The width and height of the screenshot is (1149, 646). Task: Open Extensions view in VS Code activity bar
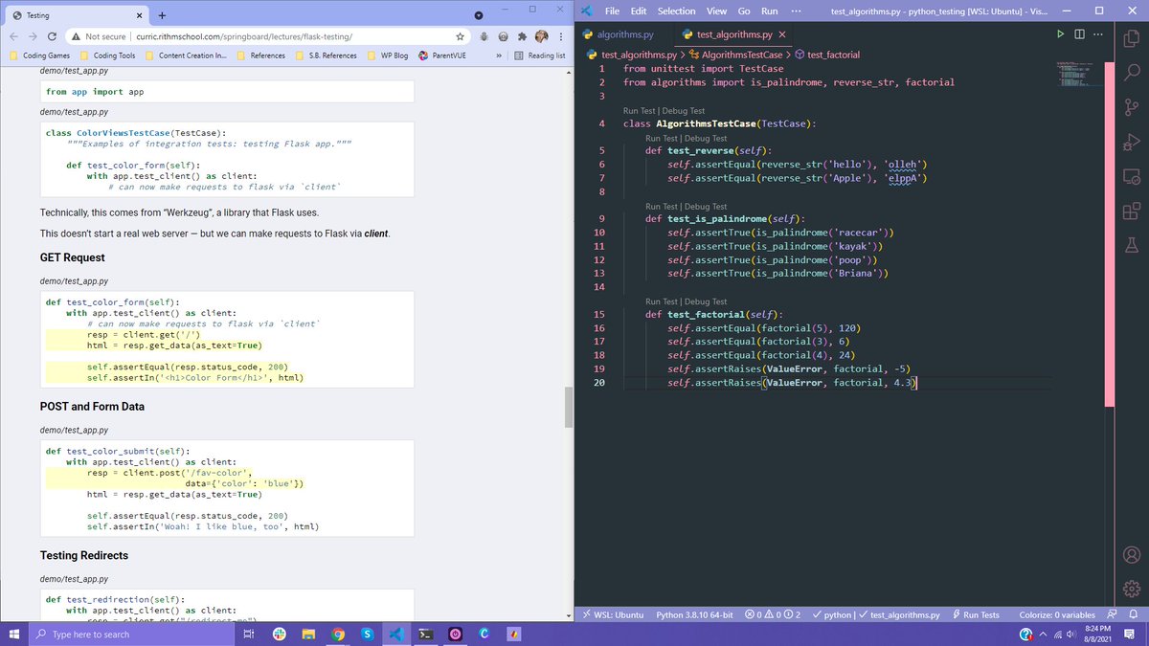coord(1132,210)
